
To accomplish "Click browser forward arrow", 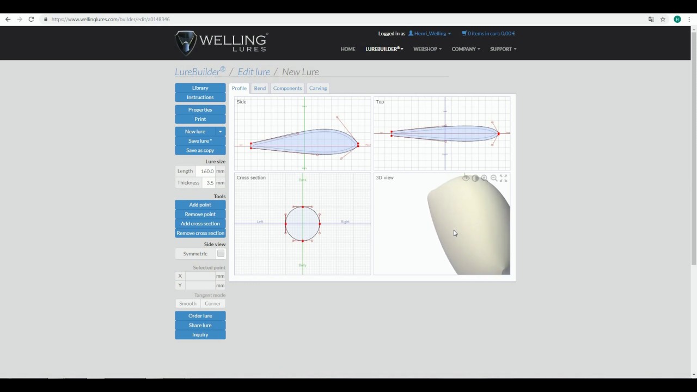I will (x=20, y=19).
